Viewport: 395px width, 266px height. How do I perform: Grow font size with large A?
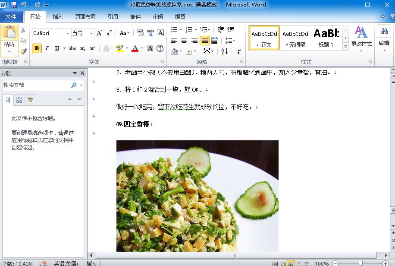[100, 33]
